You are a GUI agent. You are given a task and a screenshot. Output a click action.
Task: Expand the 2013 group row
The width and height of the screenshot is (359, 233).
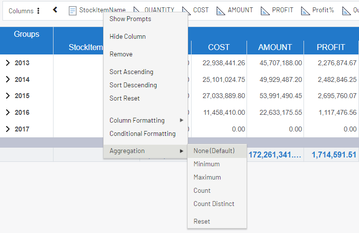[x=7, y=63]
